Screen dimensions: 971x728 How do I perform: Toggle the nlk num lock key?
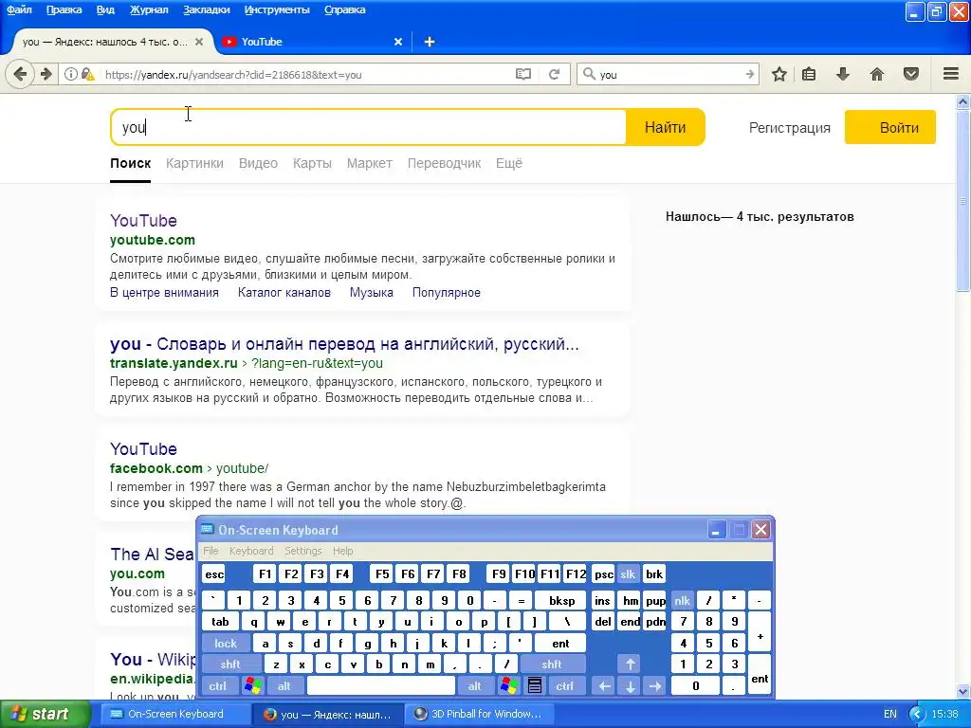[682, 600]
